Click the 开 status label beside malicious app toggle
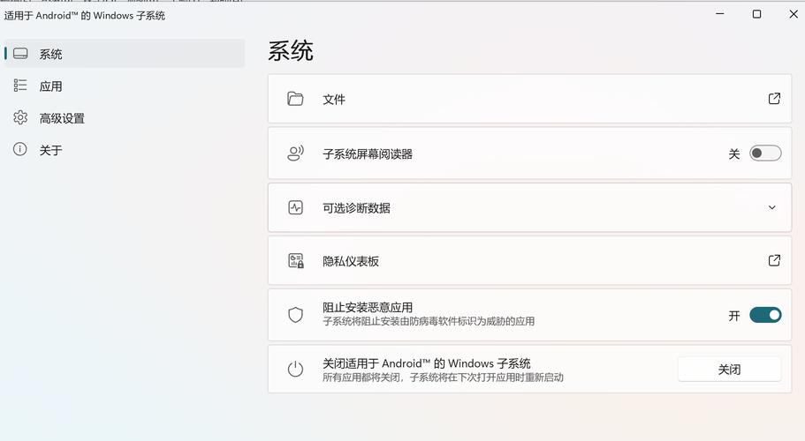 click(x=734, y=316)
